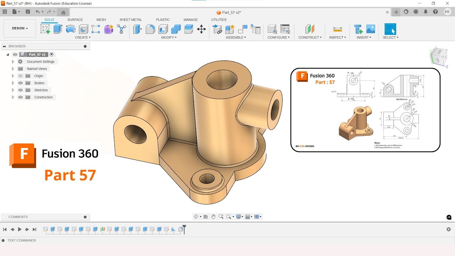Screen dimensions: 455x256
Task: Expand the Comments panel
Action: [x=85, y=217]
